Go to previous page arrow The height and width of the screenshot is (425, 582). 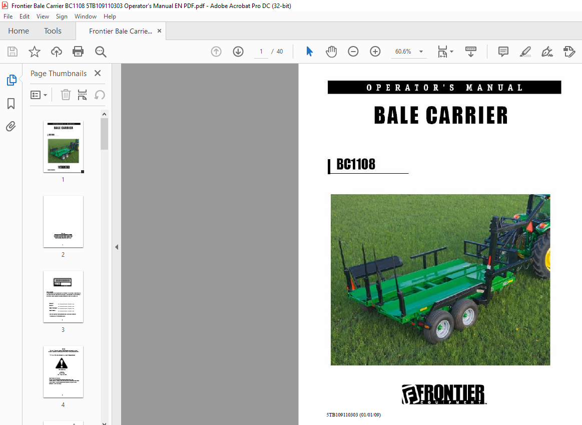[x=216, y=52]
